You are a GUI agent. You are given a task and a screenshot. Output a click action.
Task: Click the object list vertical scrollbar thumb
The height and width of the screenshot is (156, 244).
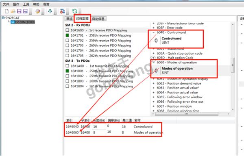[233, 65]
